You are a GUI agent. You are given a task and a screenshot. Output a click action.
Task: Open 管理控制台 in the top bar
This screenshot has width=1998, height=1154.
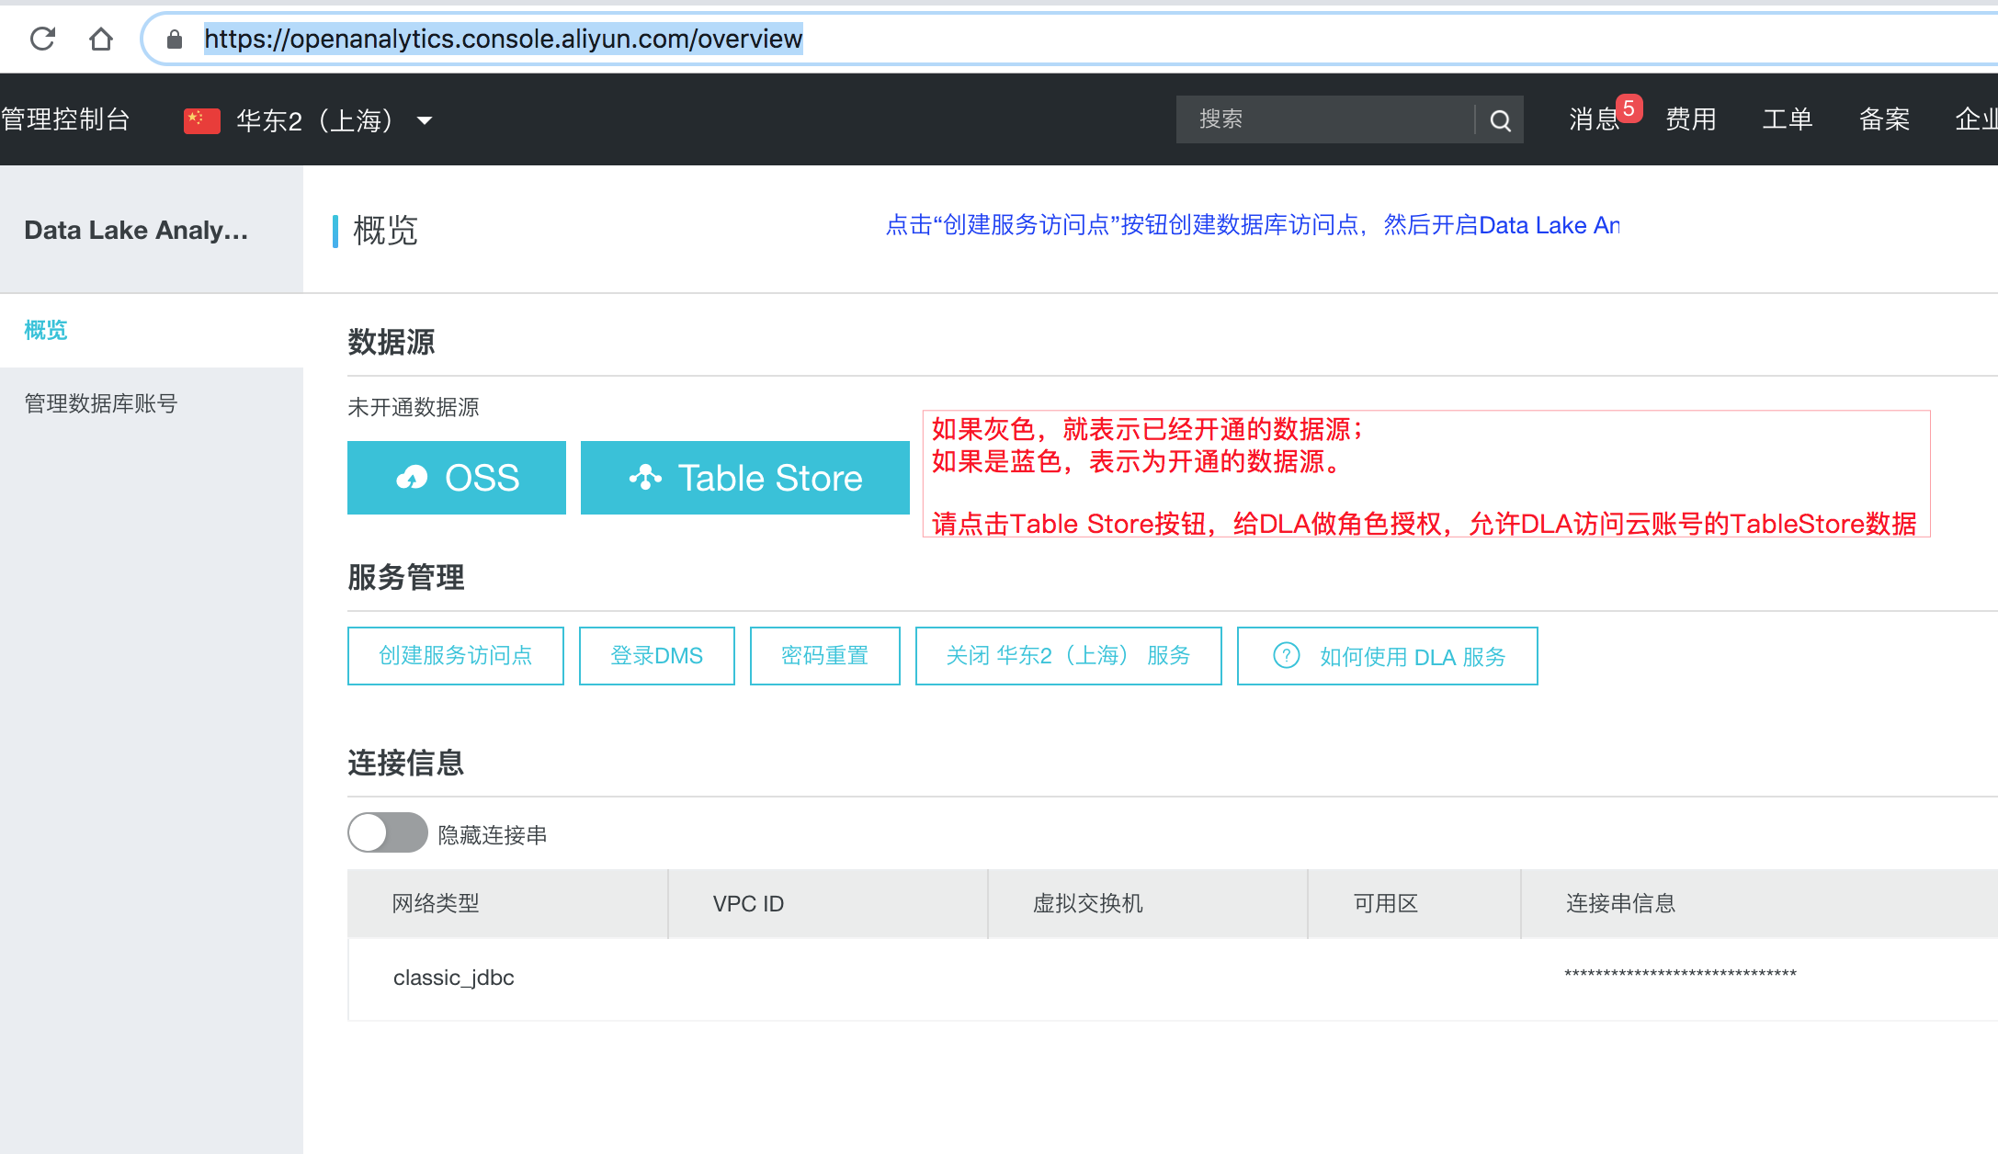pyautogui.click(x=65, y=119)
